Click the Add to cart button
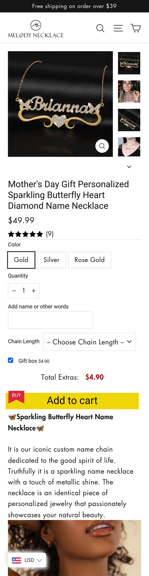149x576 pixels. coord(72,401)
